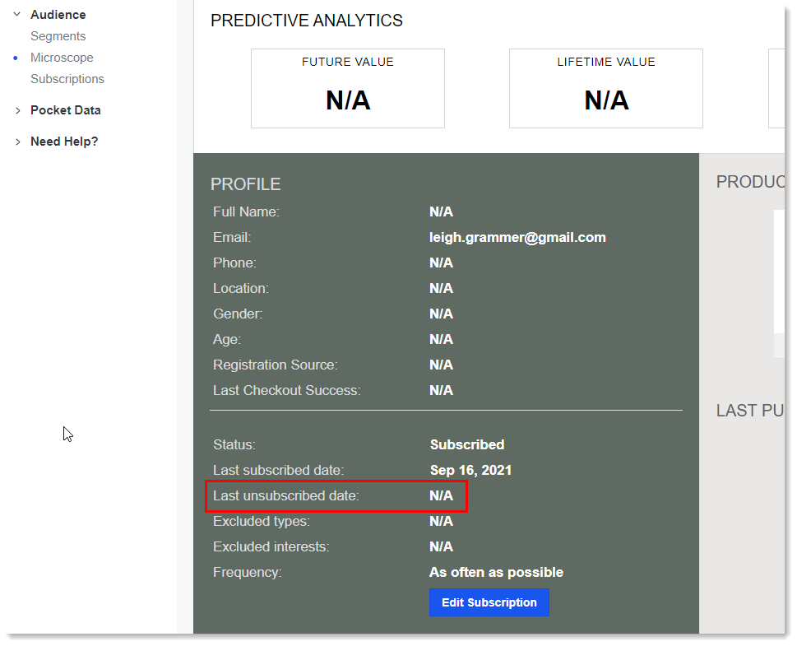Expand the Need Help? section chevron
The image size is (797, 646).
point(18,142)
